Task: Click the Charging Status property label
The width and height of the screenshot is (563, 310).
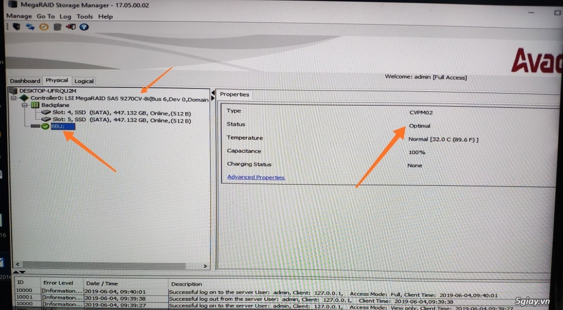Action: tap(249, 164)
